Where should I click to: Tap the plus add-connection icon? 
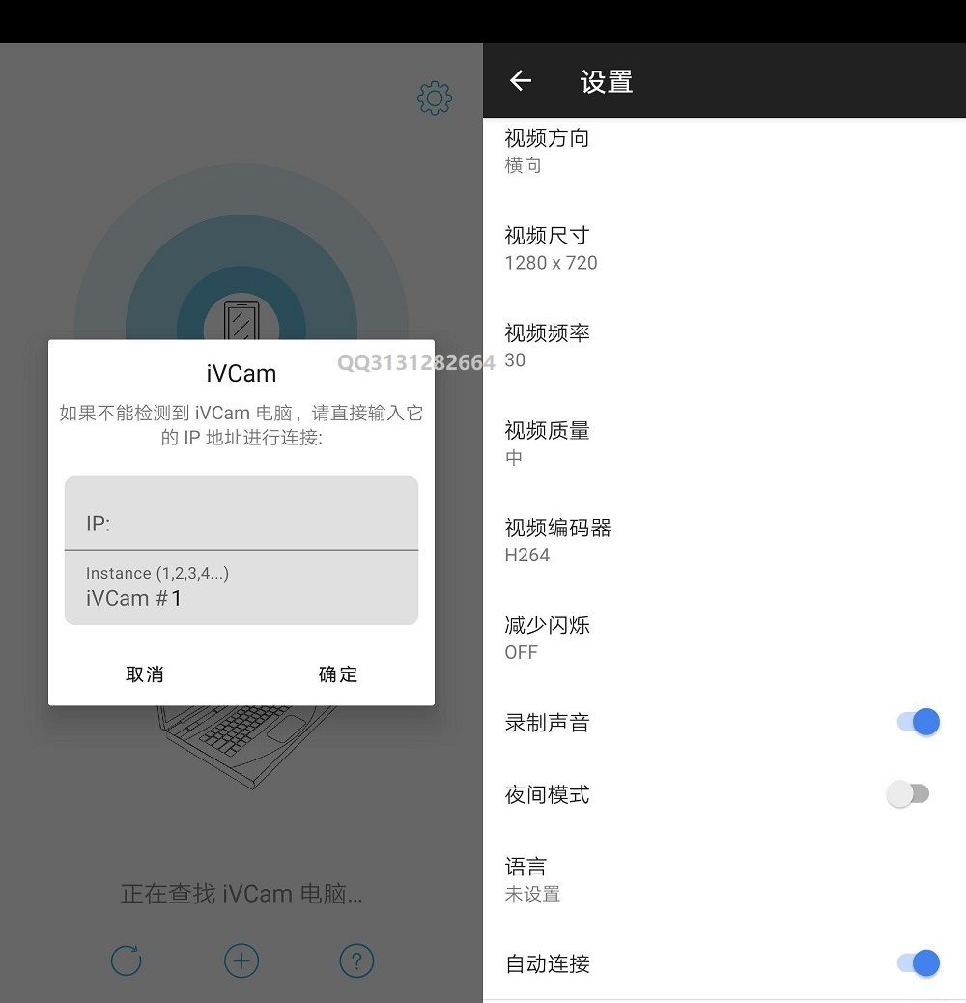click(241, 960)
